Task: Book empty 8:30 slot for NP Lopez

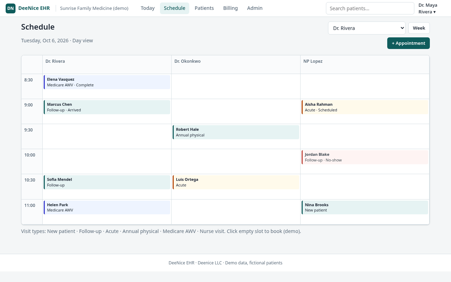Action: [365, 86]
